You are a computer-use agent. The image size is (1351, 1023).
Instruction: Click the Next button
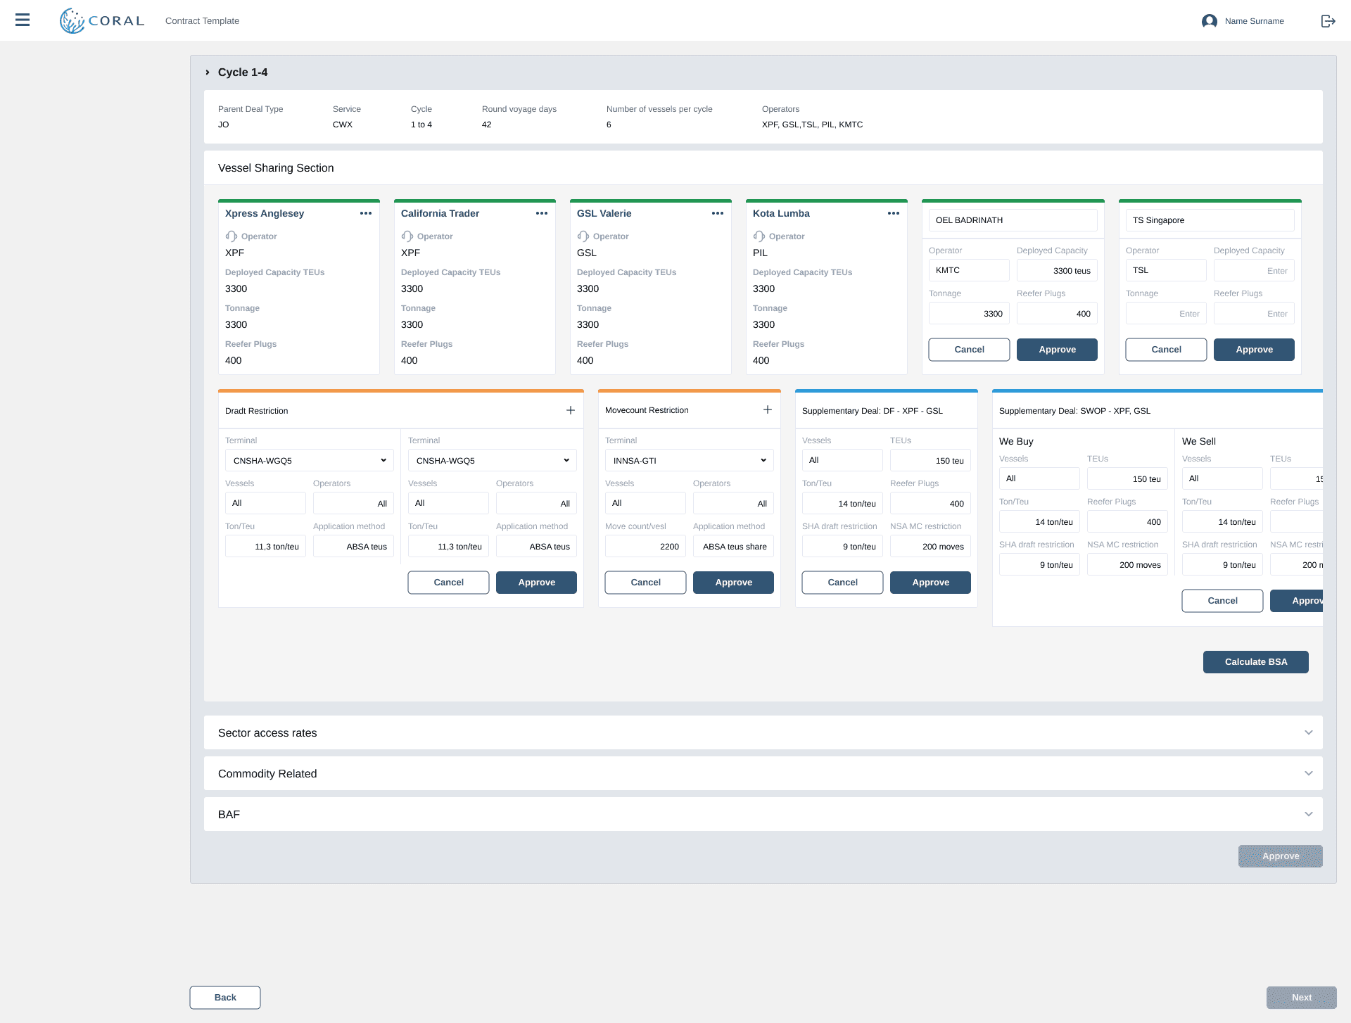pyautogui.click(x=1302, y=998)
